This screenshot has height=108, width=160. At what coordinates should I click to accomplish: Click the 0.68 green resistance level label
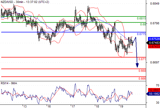click(143, 24)
